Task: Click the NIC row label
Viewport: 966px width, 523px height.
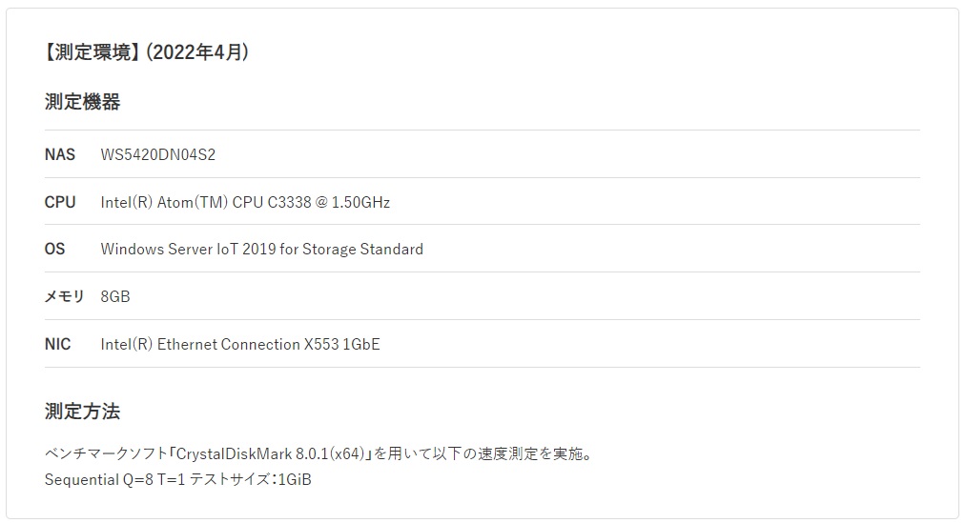Action: coord(57,344)
